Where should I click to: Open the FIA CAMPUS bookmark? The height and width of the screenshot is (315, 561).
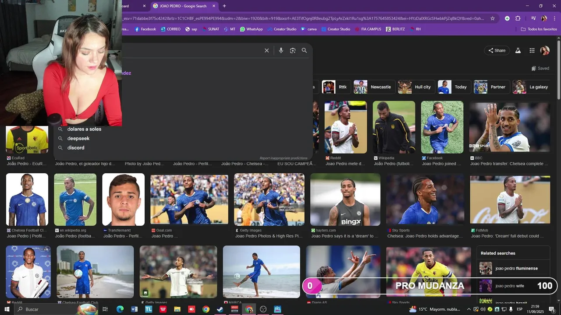(368, 29)
